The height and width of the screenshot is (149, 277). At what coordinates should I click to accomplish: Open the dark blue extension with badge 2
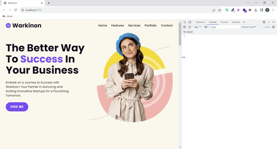click(244, 10)
